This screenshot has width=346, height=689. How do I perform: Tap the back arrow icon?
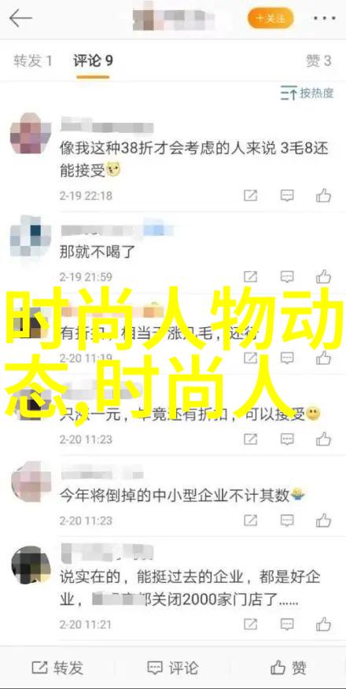20,19
